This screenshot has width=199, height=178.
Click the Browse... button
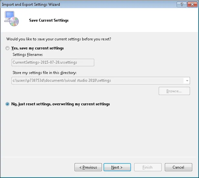174,91
